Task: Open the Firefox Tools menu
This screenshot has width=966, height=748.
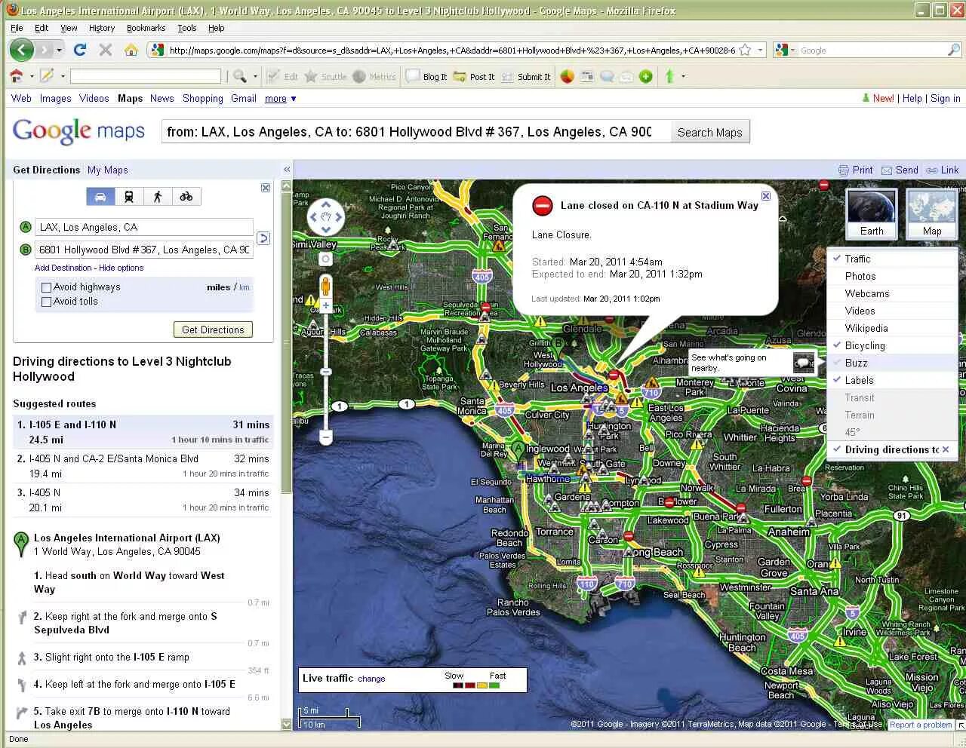Action: (187, 28)
